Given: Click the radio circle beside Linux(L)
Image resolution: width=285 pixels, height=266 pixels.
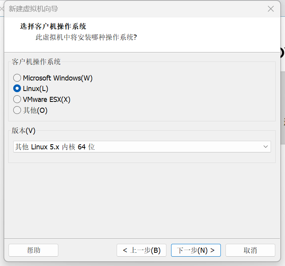Looking at the screenshot, I should 17,89.
